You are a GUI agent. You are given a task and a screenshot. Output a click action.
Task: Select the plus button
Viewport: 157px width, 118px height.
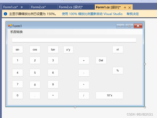point(84,60)
